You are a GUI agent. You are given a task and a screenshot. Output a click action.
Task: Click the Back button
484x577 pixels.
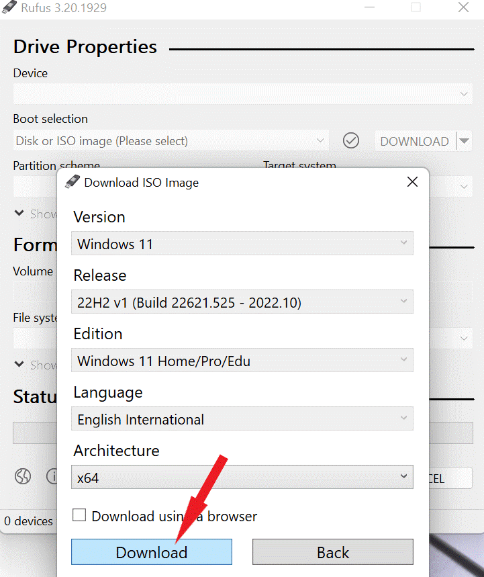(x=333, y=551)
